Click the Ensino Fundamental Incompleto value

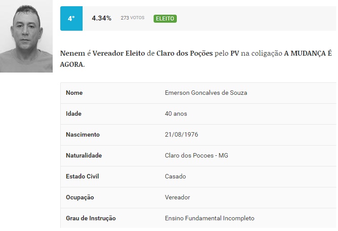209,218
